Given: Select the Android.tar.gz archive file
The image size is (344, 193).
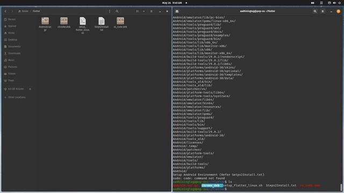Looking at the screenshot, I should pos(45,24).
